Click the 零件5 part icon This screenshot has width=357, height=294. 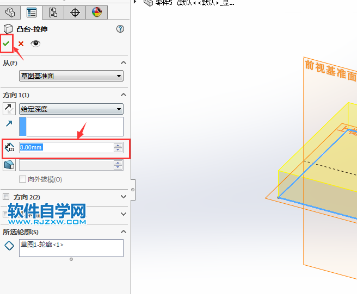(148, 3)
